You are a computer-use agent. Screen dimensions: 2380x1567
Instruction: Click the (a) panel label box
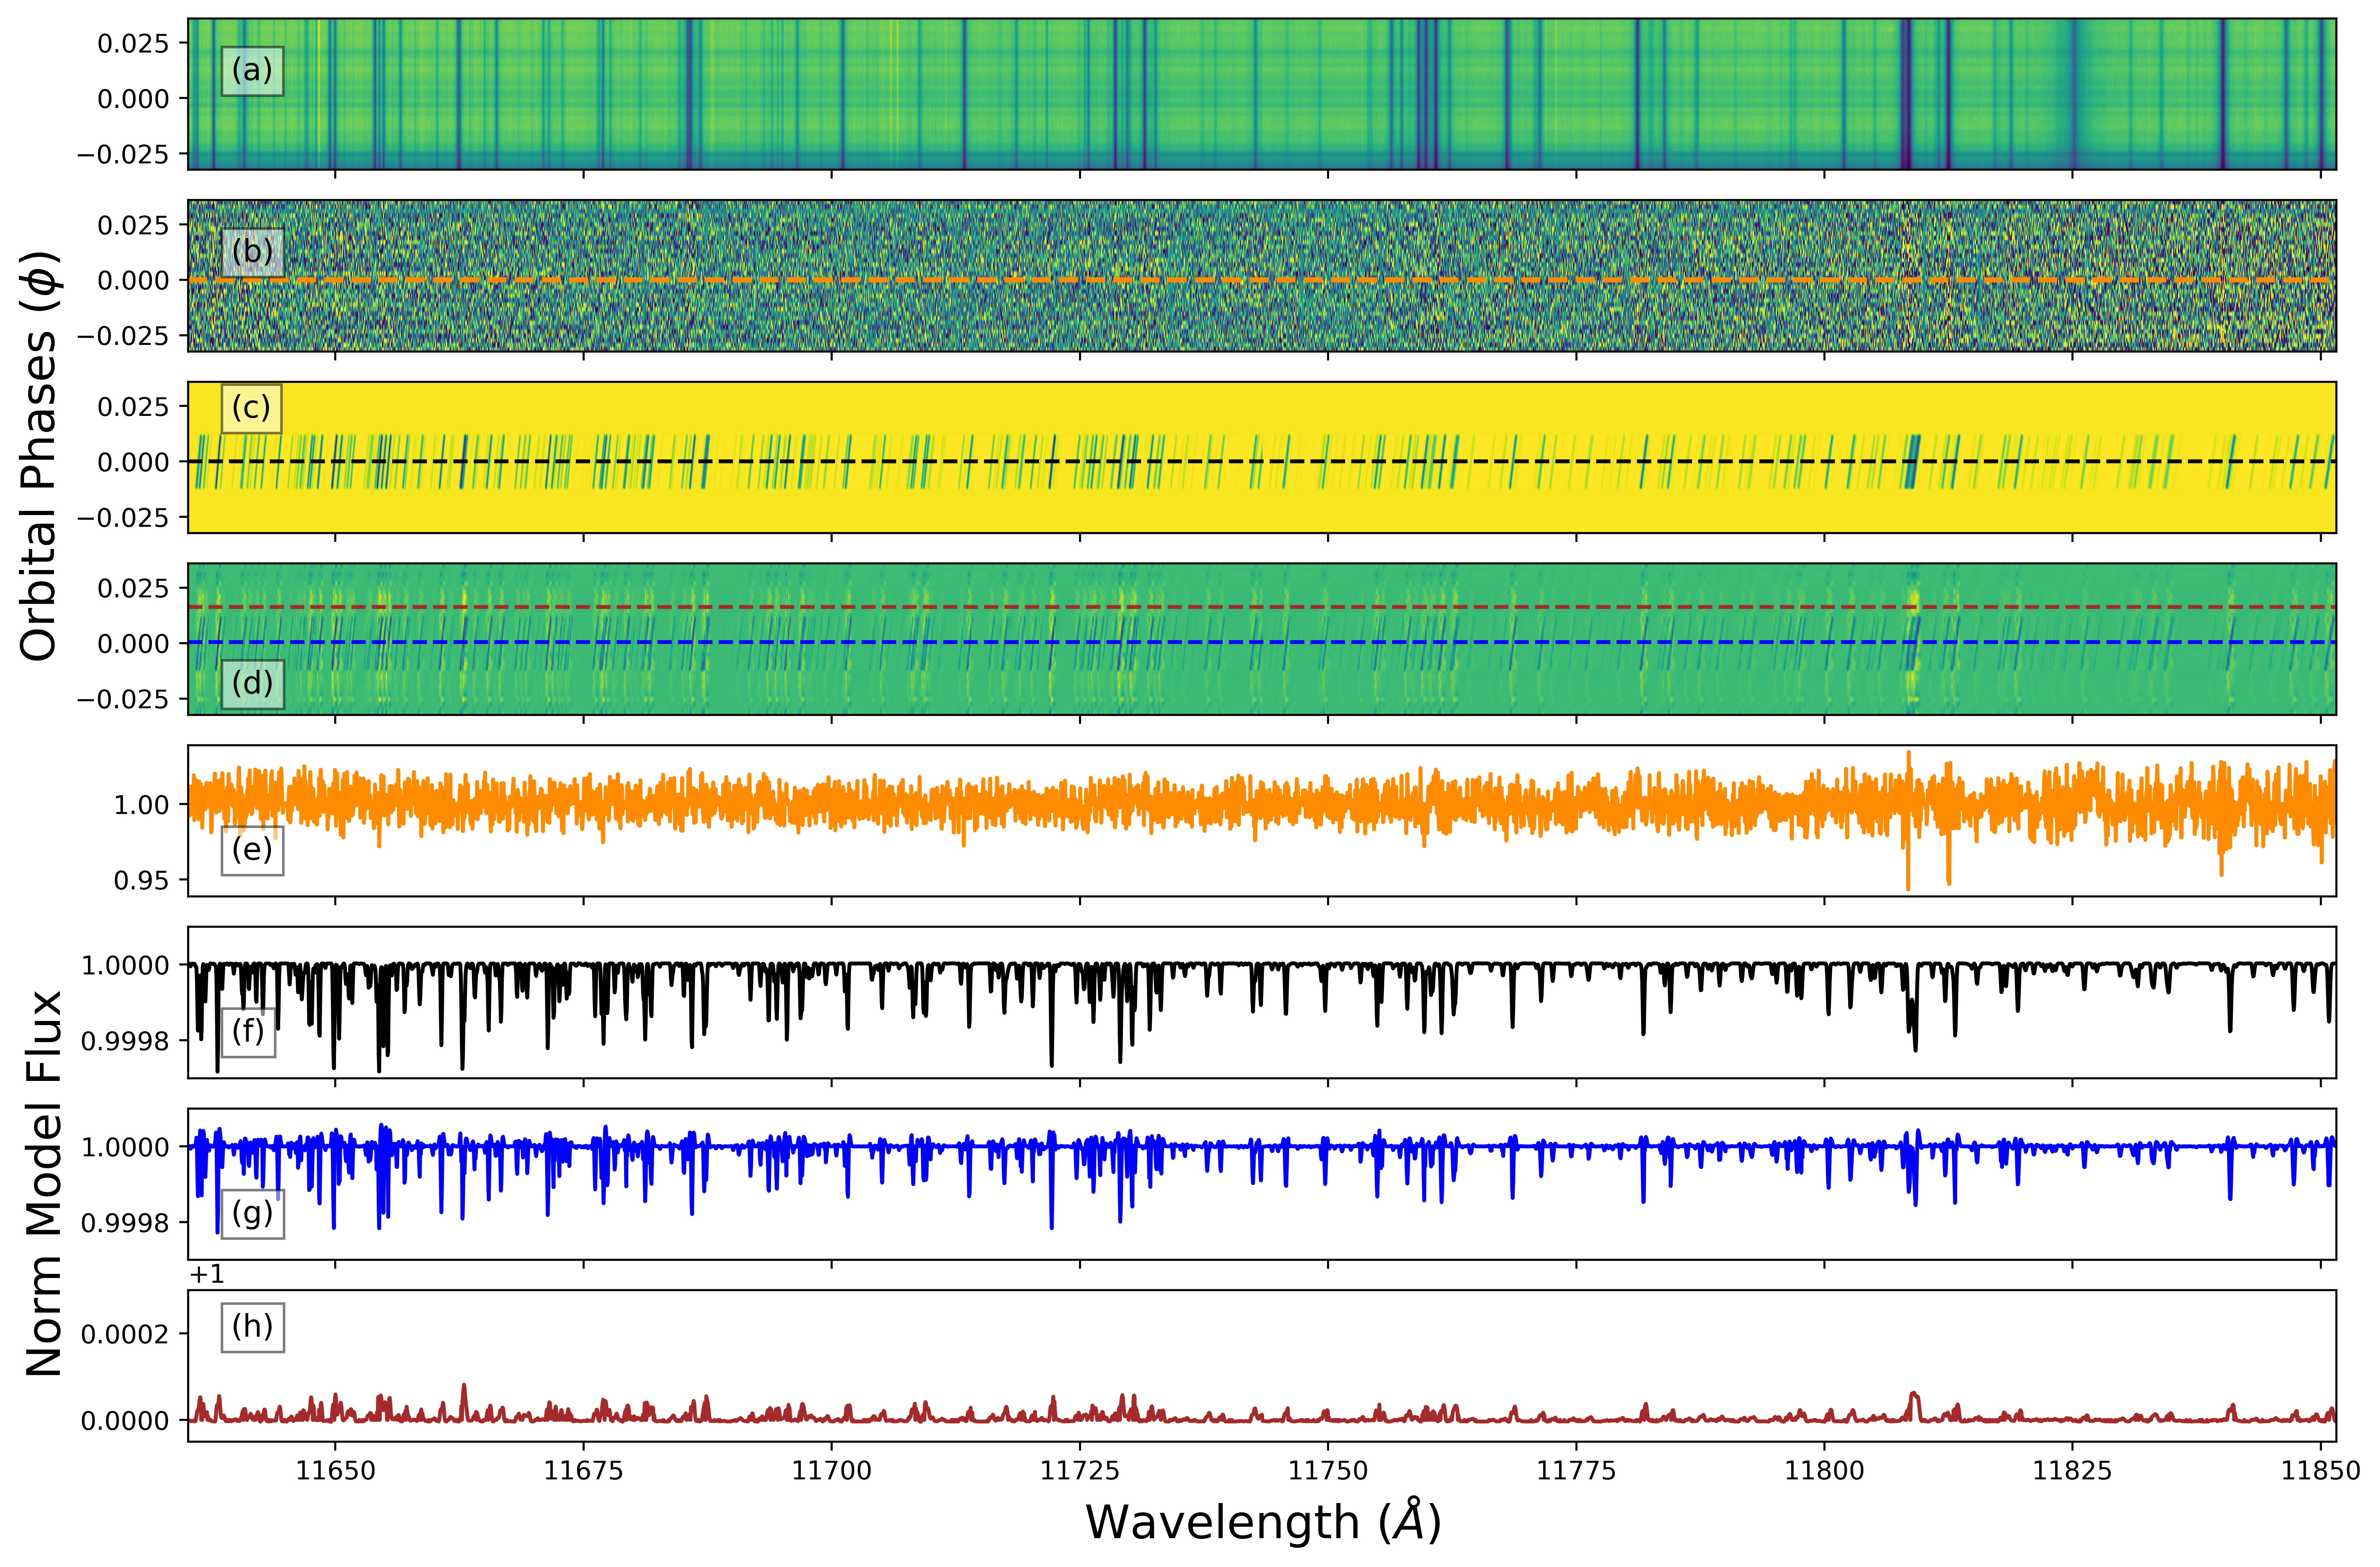(x=252, y=71)
